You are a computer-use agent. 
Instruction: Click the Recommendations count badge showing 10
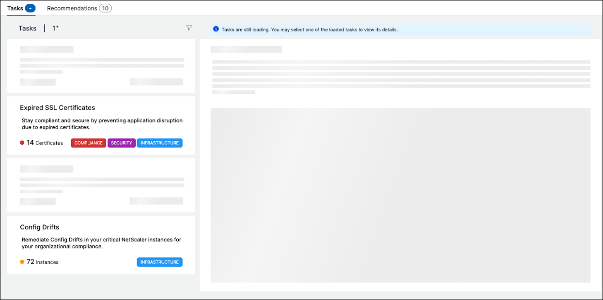point(105,8)
